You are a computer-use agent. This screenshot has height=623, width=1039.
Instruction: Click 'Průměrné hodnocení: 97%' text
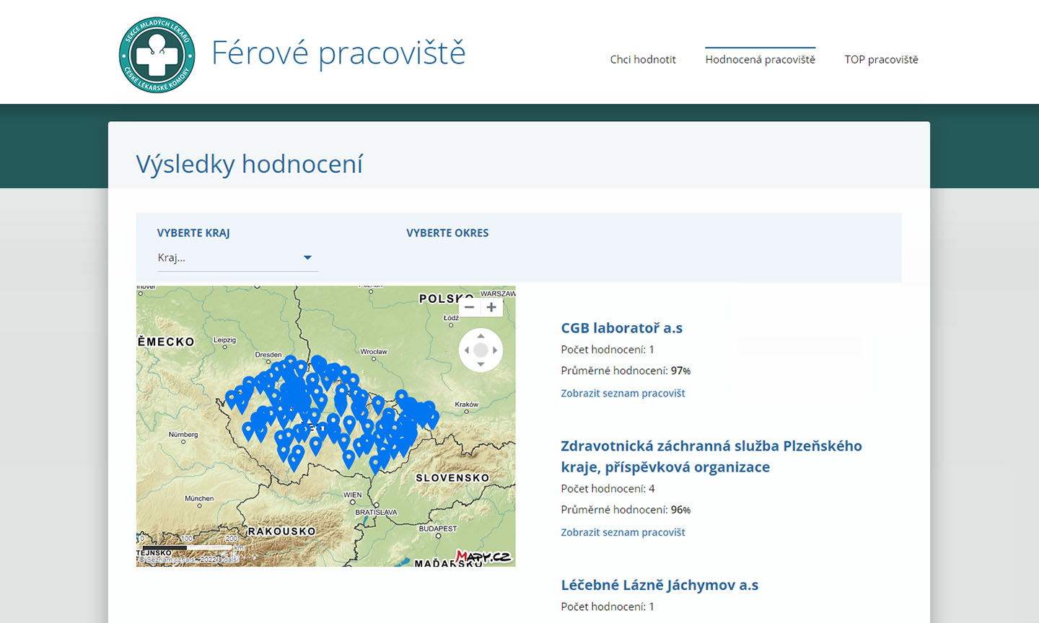coord(626,371)
